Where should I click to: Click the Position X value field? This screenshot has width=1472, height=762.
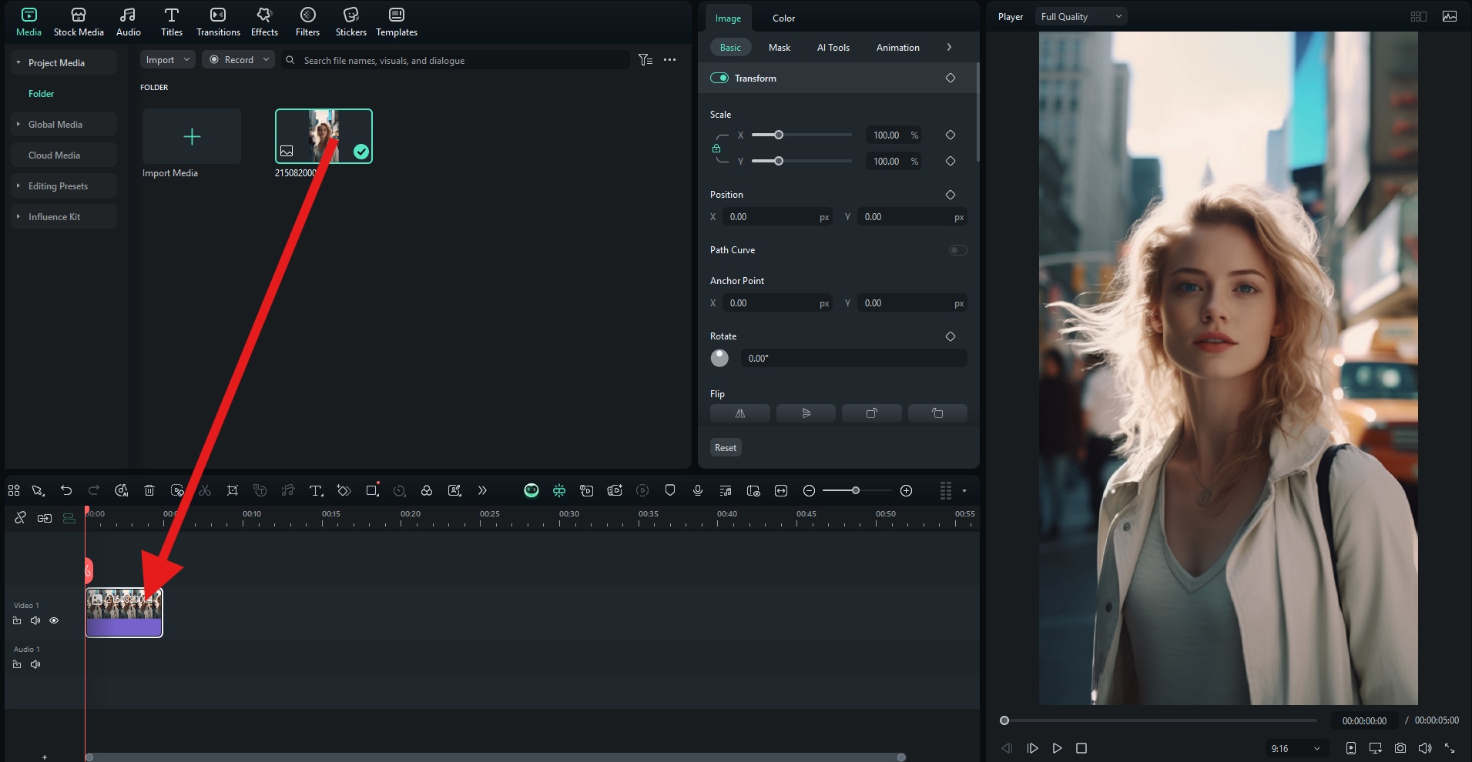pyautogui.click(x=777, y=217)
